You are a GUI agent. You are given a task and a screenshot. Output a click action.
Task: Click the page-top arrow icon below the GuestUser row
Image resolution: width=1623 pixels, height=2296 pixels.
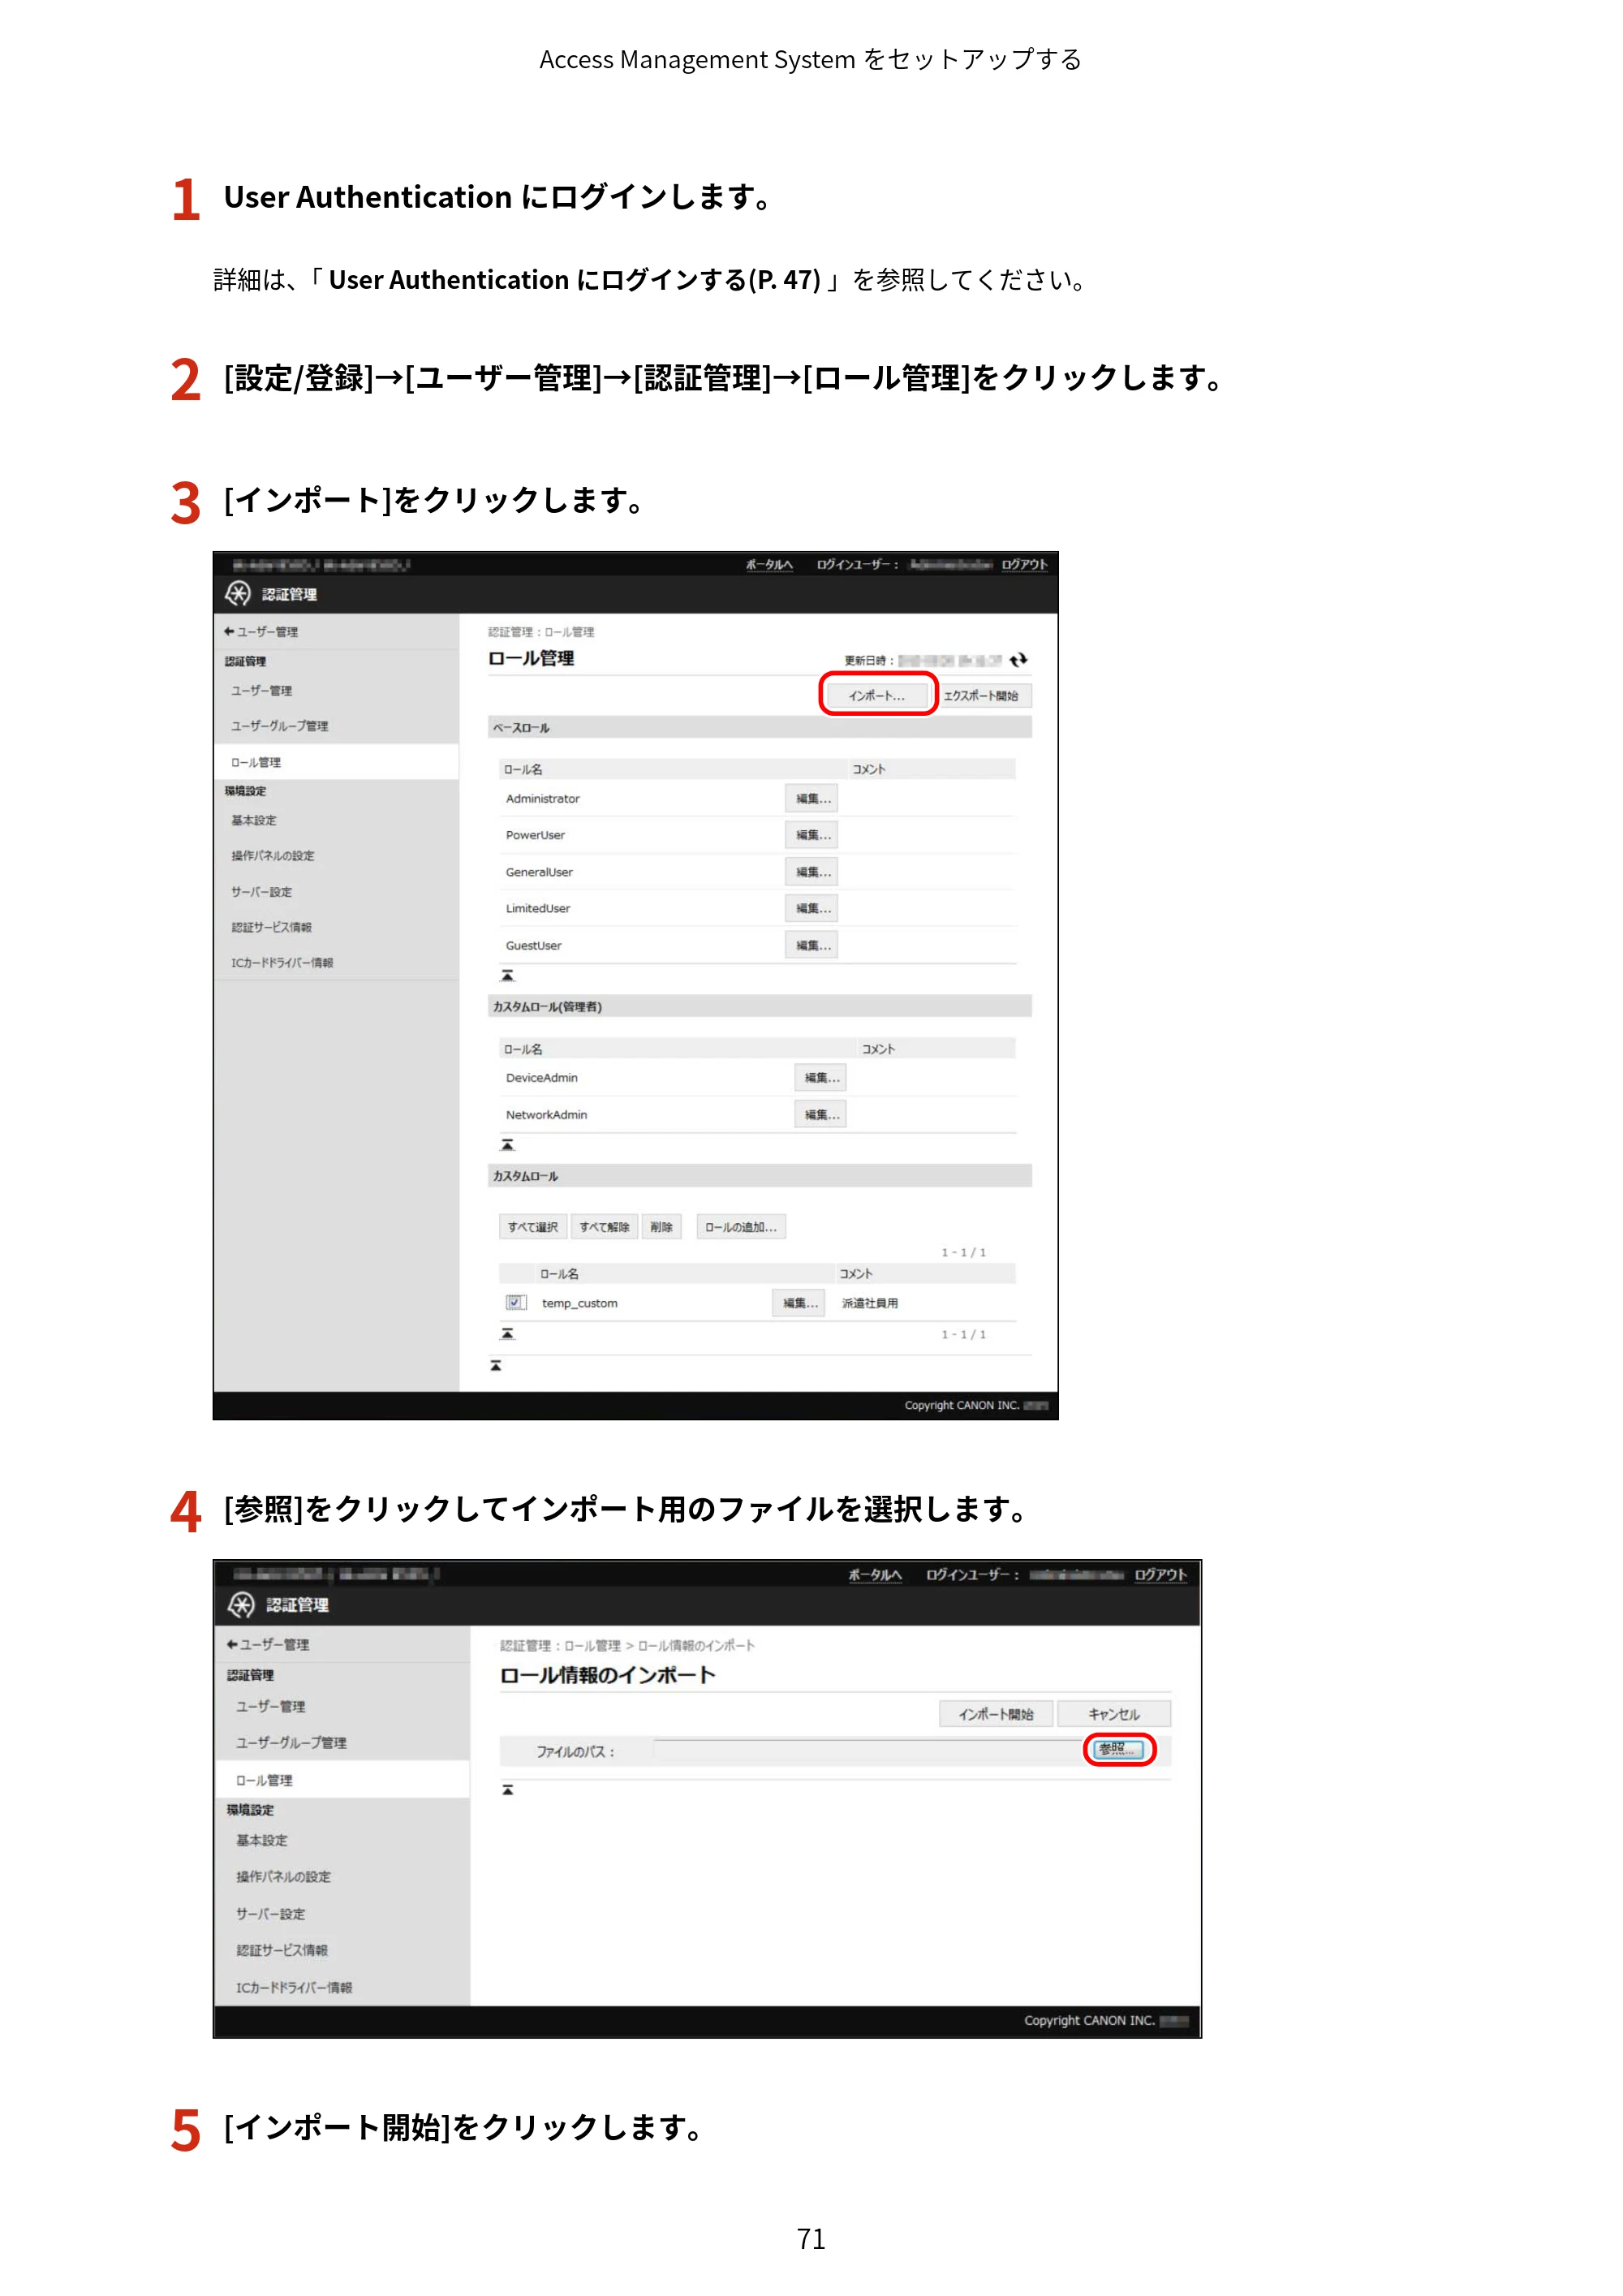point(508,975)
